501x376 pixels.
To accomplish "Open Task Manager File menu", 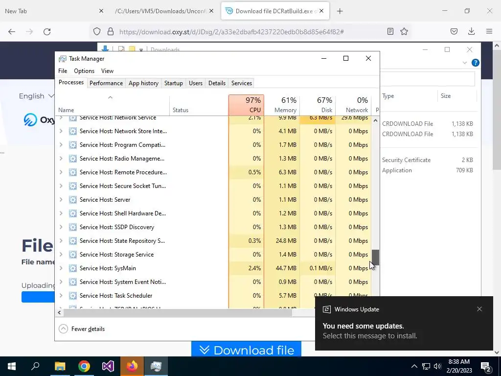I will tap(63, 71).
